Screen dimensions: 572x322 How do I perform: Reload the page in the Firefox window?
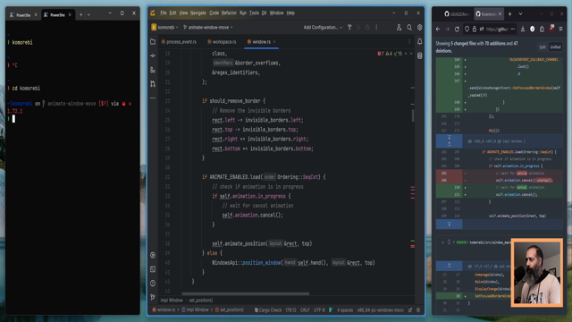[457, 29]
